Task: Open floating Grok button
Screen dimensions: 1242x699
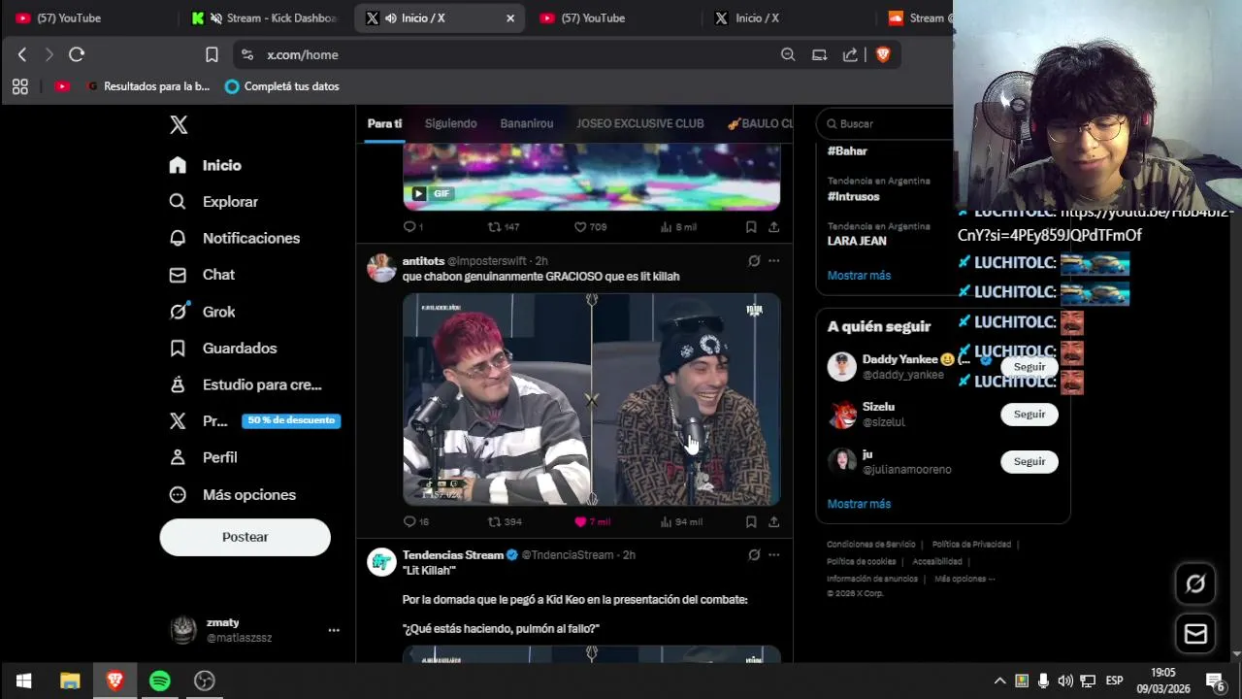Action: tap(1195, 583)
